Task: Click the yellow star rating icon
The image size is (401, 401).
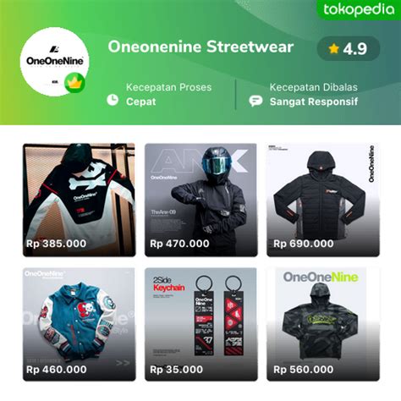Action: (333, 48)
